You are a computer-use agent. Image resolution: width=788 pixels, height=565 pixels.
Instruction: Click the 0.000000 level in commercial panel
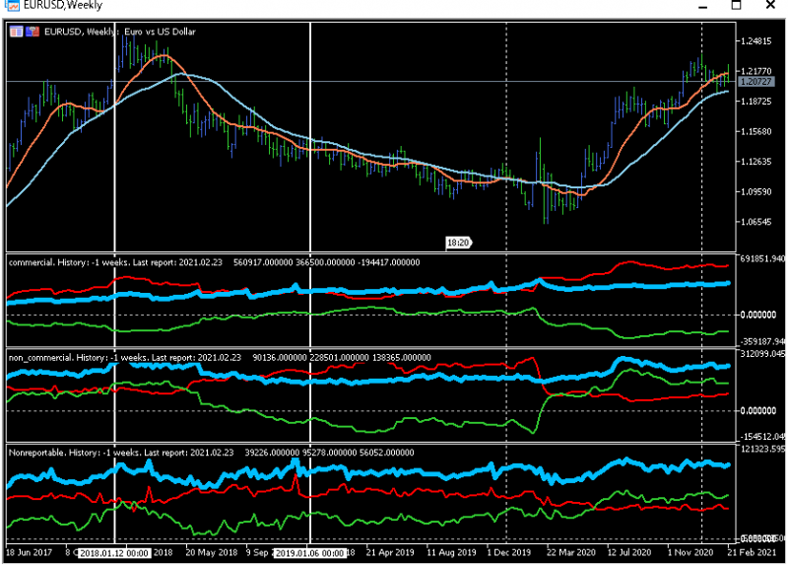coord(758,315)
